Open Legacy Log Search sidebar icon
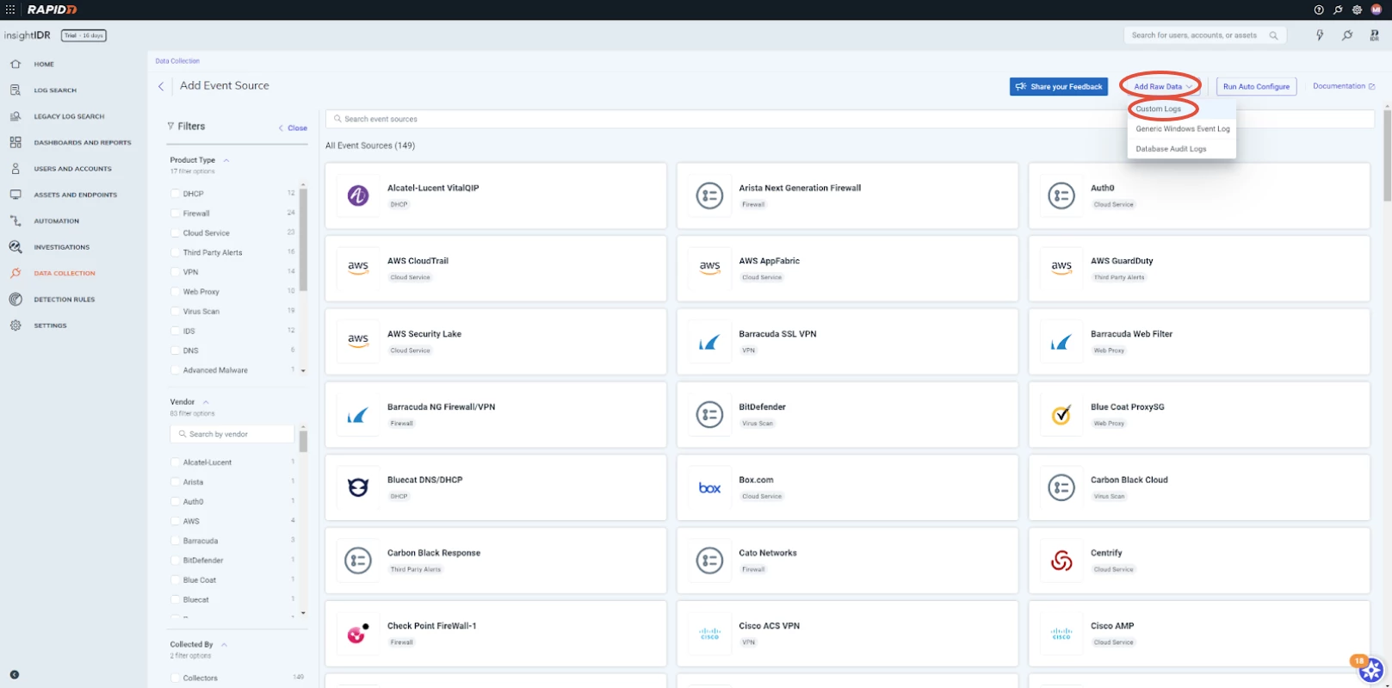Viewport: 1392px width, 688px height. point(15,116)
